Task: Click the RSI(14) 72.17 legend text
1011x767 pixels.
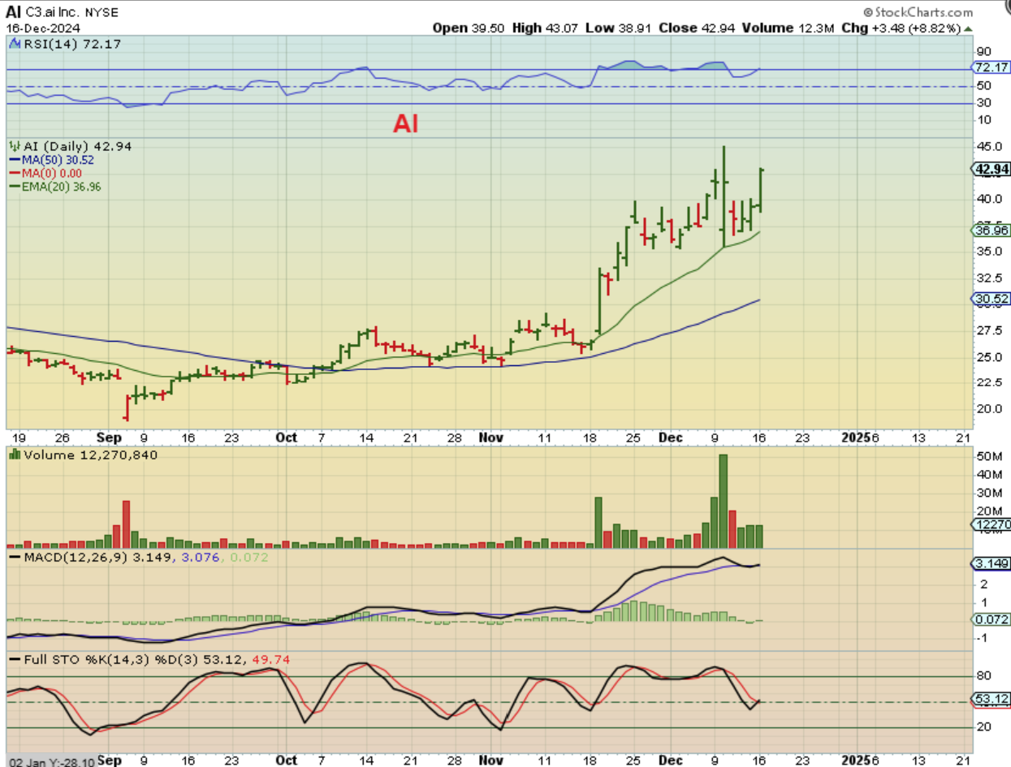Action: point(71,43)
